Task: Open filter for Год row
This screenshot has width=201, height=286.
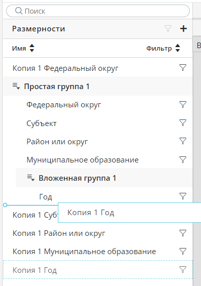Action: tap(183, 196)
